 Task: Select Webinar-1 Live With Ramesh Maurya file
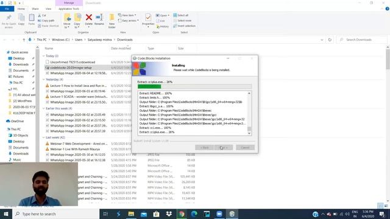(x=75, y=149)
